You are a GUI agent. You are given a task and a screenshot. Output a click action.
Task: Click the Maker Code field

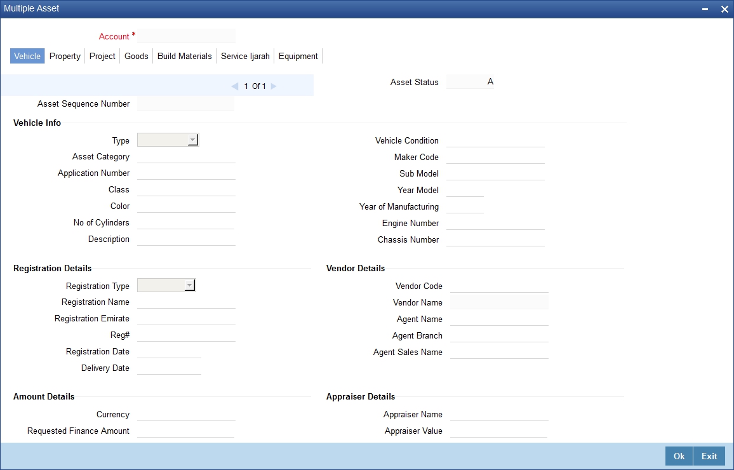point(495,157)
